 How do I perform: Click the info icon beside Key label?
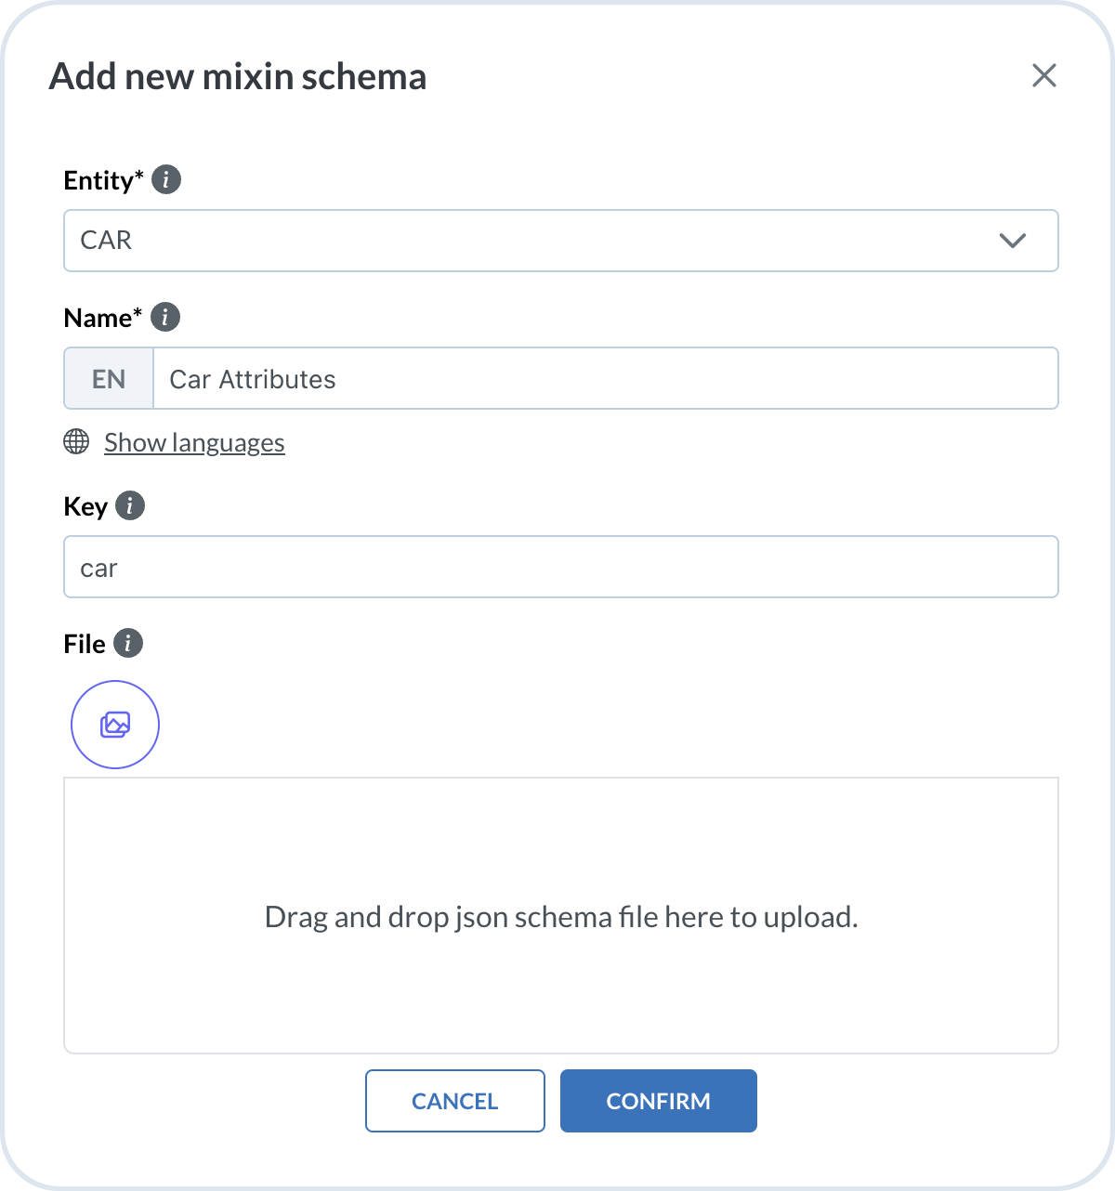tap(130, 506)
